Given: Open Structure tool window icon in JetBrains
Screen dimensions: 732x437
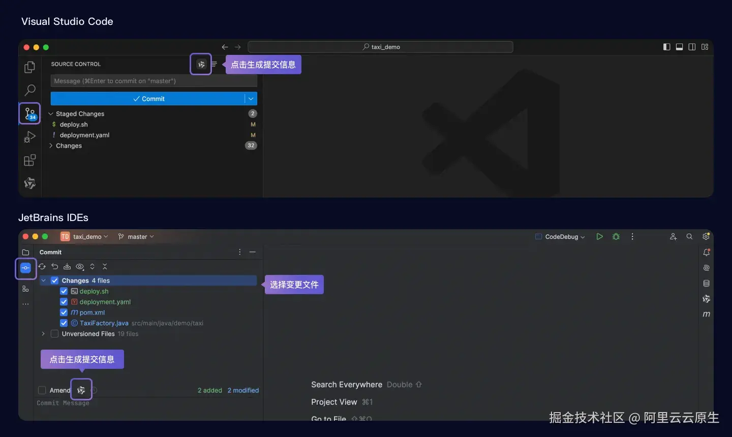Looking at the screenshot, I should coord(25,289).
